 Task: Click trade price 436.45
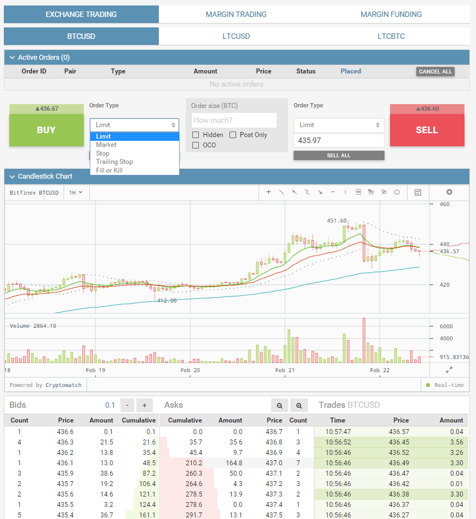(399, 442)
